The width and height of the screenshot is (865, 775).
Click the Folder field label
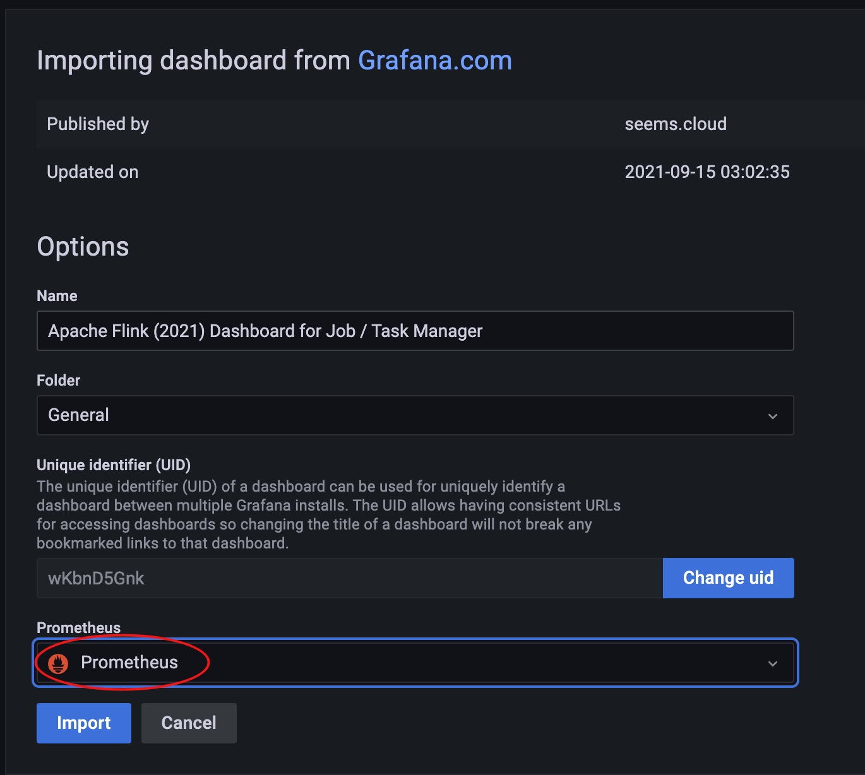pos(59,381)
